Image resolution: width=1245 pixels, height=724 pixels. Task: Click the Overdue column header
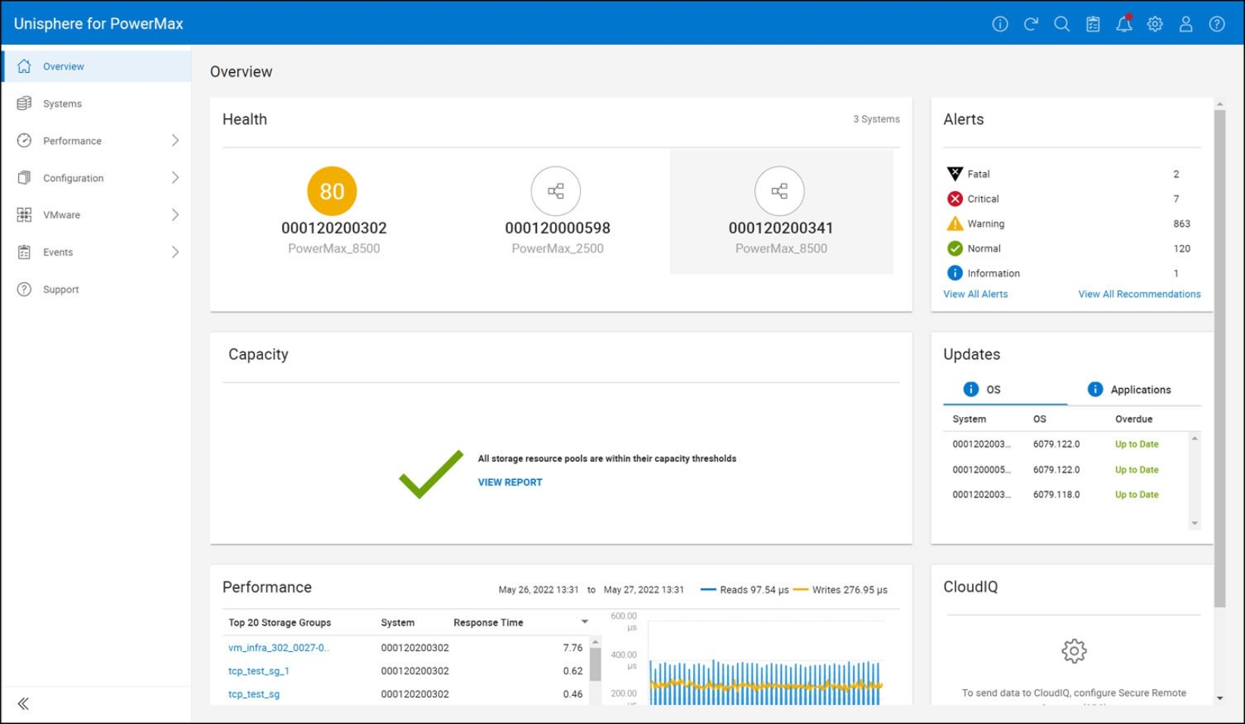coord(1134,419)
